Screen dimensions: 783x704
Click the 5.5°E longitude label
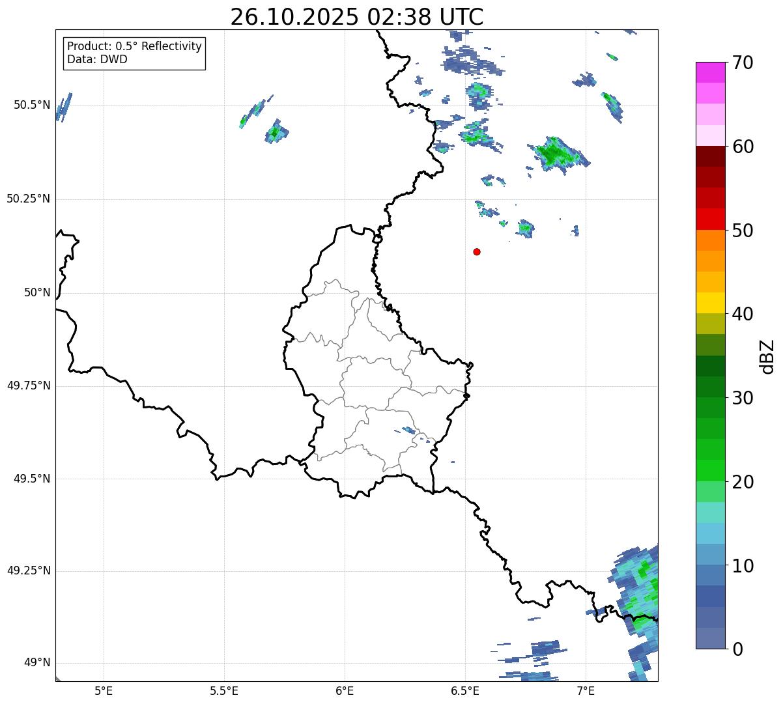(x=224, y=690)
